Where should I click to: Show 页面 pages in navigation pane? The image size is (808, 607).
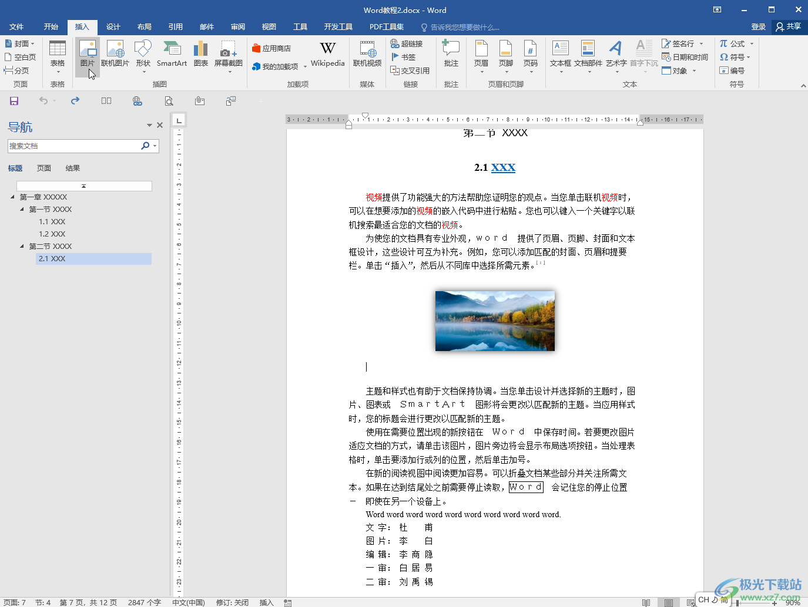click(x=44, y=168)
